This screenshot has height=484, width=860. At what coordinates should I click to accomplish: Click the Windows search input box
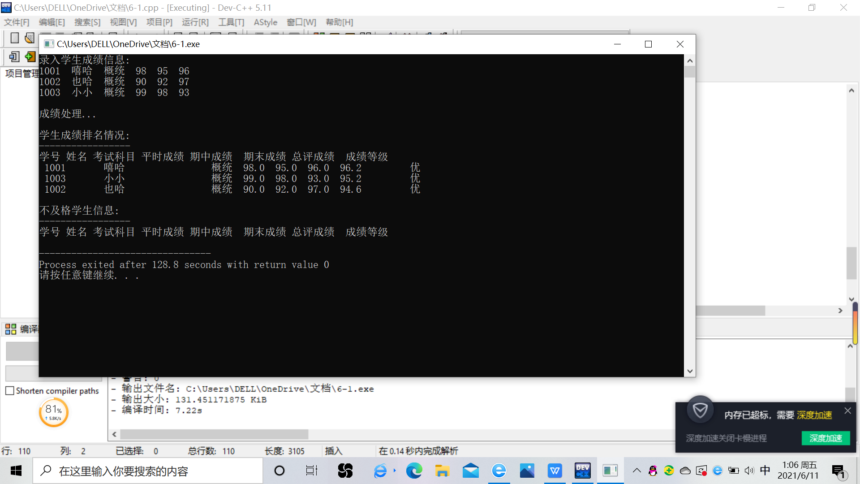point(148,471)
